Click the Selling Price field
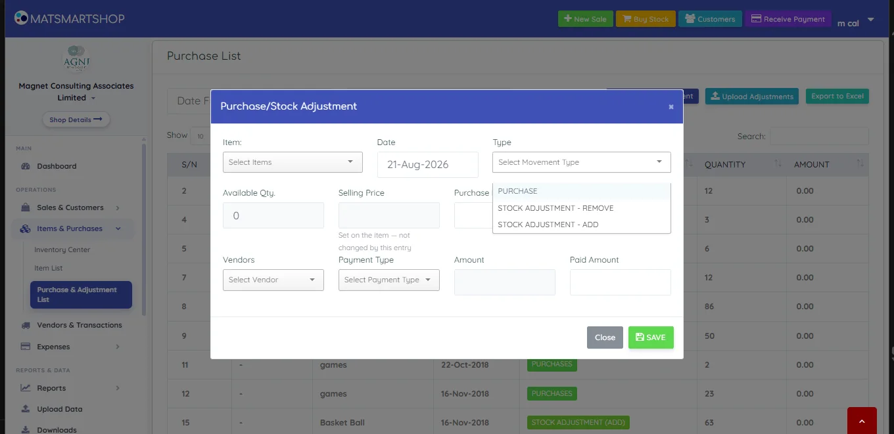The image size is (894, 434). (389, 215)
